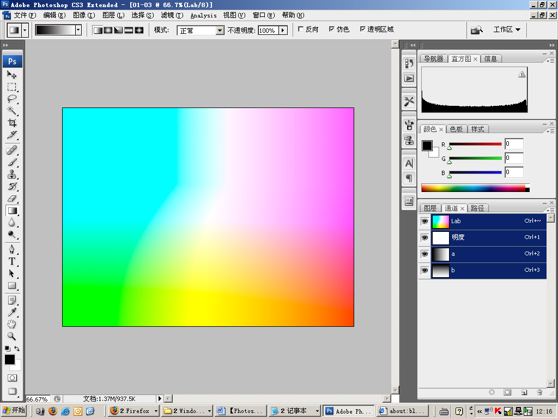Select the Dodge tool
The image size is (558, 419).
tap(12, 235)
